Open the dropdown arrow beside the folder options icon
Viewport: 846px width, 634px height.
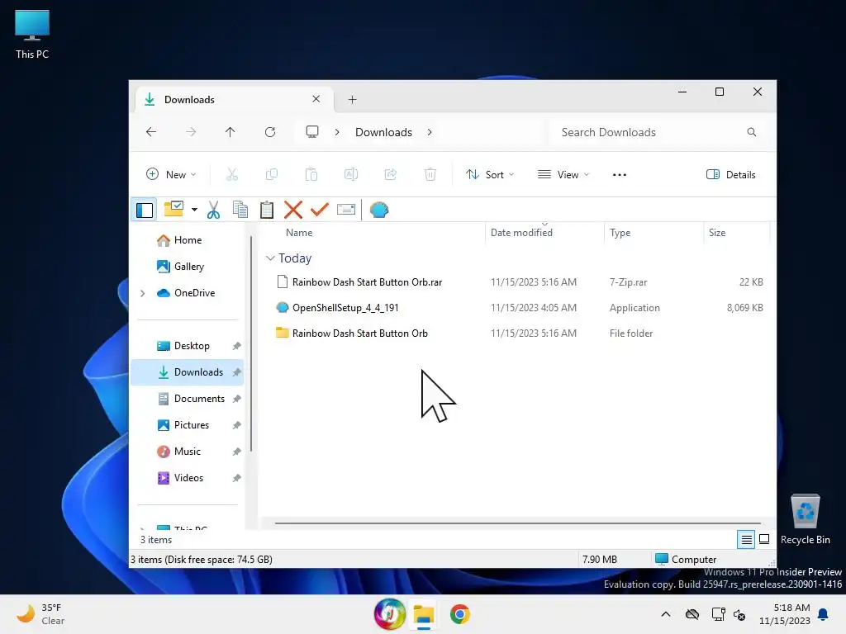click(x=194, y=210)
